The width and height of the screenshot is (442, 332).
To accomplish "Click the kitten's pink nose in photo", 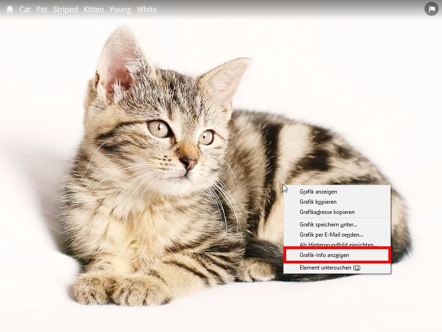I will (x=189, y=163).
